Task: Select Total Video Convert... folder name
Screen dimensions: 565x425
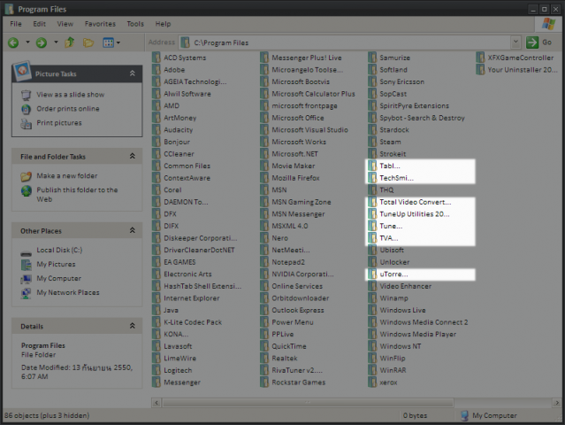Action: (x=415, y=202)
